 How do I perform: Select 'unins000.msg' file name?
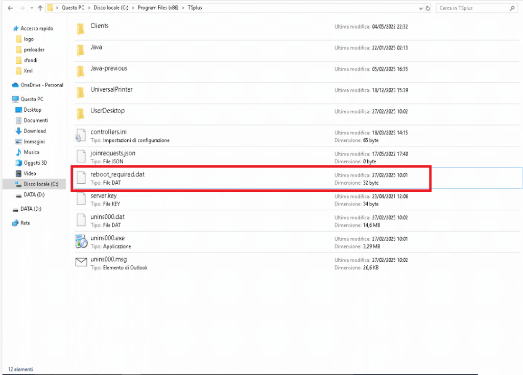click(108, 259)
